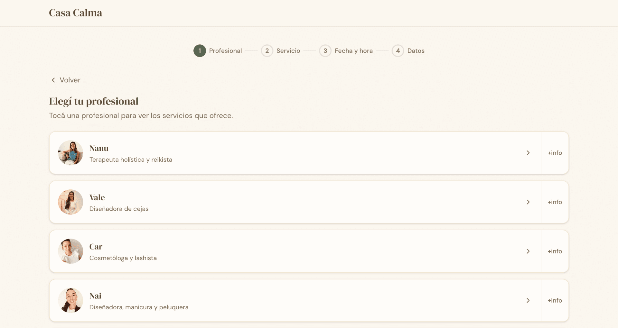The width and height of the screenshot is (618, 328).
Task: Expand Nai's services with the chevron arrow
Action: click(x=528, y=300)
